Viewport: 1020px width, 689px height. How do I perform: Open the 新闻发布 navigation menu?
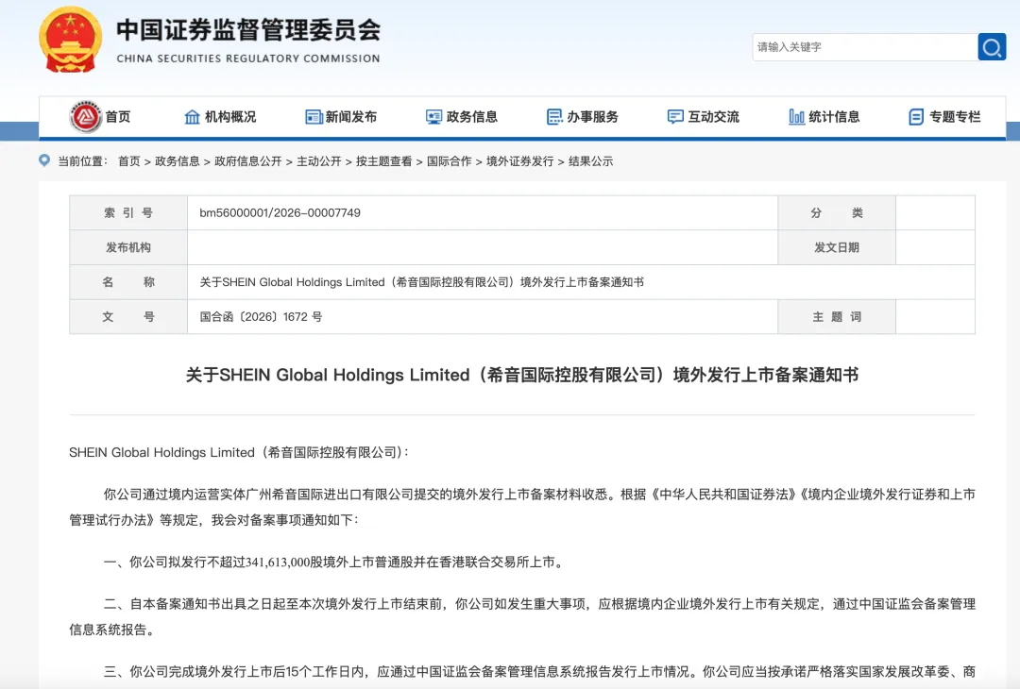(x=351, y=117)
